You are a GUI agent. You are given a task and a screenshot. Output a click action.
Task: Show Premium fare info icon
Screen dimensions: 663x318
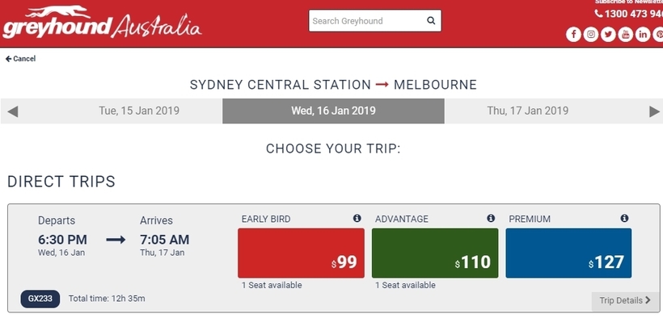[x=624, y=219]
